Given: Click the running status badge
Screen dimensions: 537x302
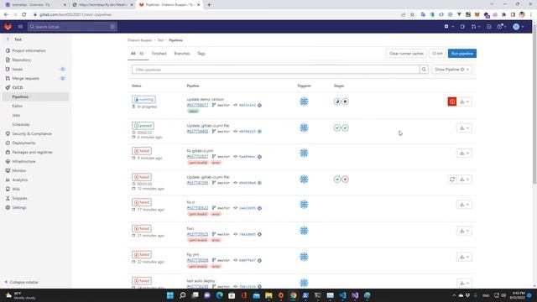Looking at the screenshot, I should pyautogui.click(x=143, y=100).
